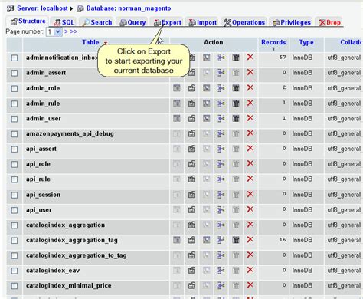The image size is (363, 299).
Task: Tick the adminnotification_inbox checkbox
Action: tap(15, 58)
